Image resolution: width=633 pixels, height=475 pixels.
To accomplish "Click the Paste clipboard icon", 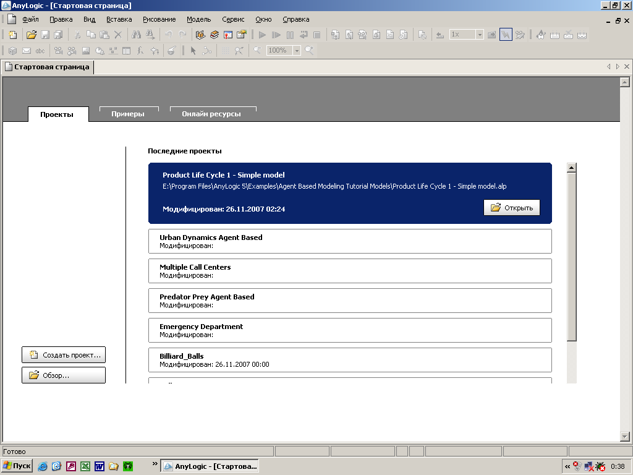I will click(x=104, y=35).
